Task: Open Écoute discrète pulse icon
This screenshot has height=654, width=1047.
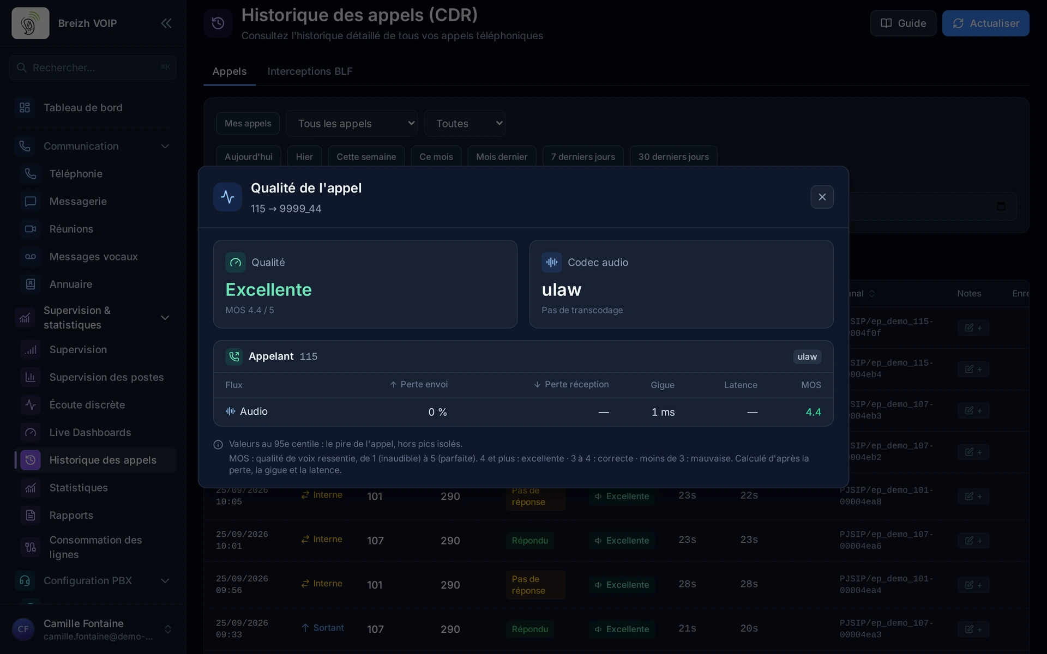Action: pos(31,405)
